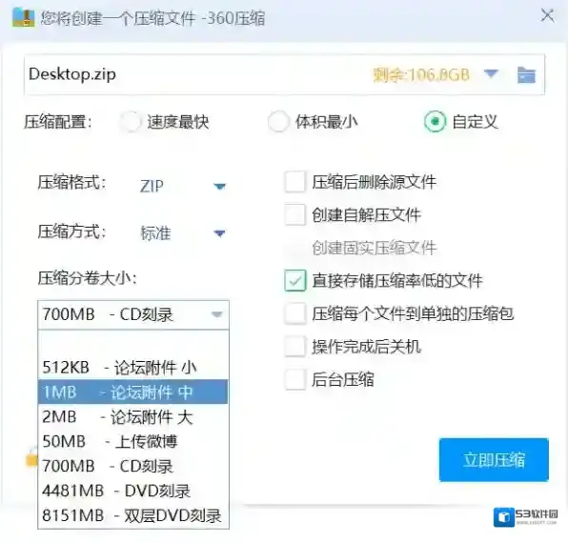Click the 立即压缩 button
This screenshot has width=568, height=543.
click(x=494, y=460)
